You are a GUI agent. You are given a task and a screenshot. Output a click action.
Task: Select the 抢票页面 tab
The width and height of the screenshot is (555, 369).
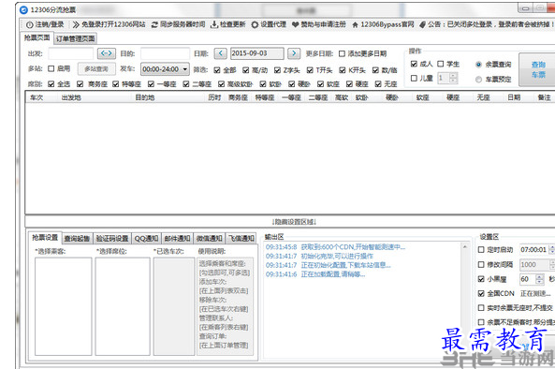tap(37, 37)
